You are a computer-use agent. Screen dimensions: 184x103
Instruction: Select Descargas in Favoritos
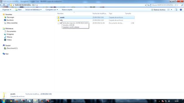click(10, 17)
